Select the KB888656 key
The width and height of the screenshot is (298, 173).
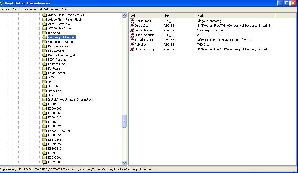(55, 135)
